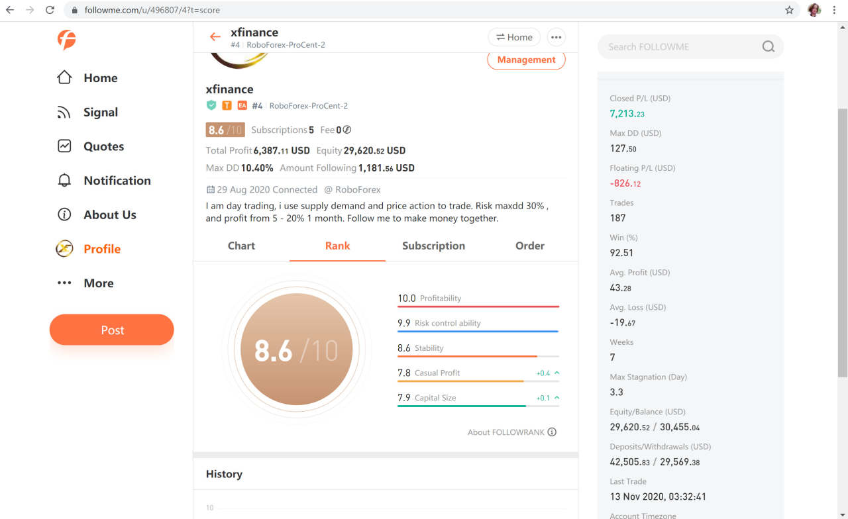Expand Casual Profit +0.4 change arrow
This screenshot has height=519, width=848.
click(x=556, y=373)
